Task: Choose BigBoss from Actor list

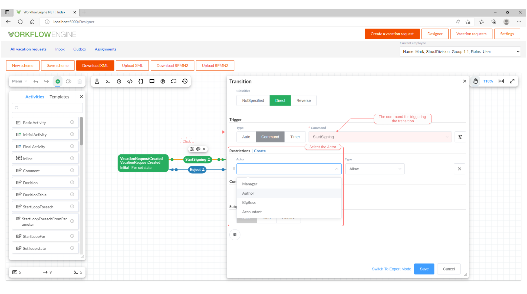Action: coord(289,202)
